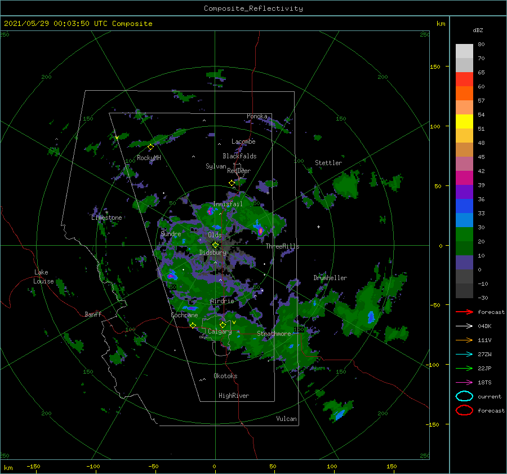Select the orange 60–57 dBZ color swatch
Screen dimensions: 507x474
(464, 94)
